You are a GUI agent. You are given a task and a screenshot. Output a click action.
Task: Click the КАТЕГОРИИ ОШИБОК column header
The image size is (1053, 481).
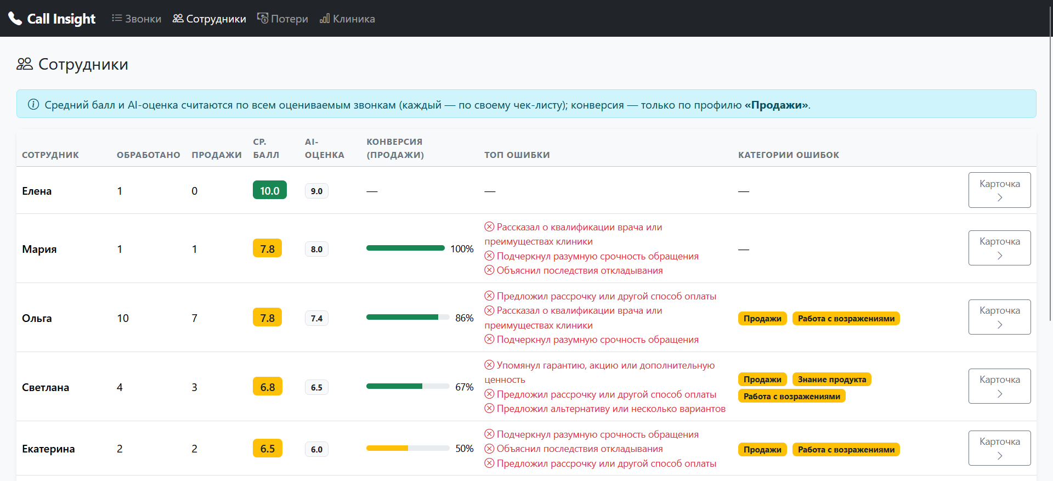[x=789, y=155]
